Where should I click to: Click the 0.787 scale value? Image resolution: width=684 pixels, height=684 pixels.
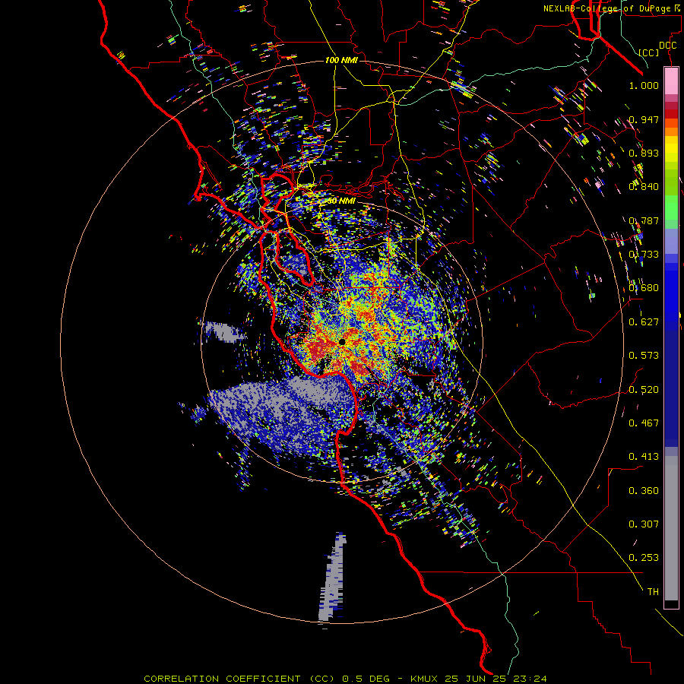644,220
